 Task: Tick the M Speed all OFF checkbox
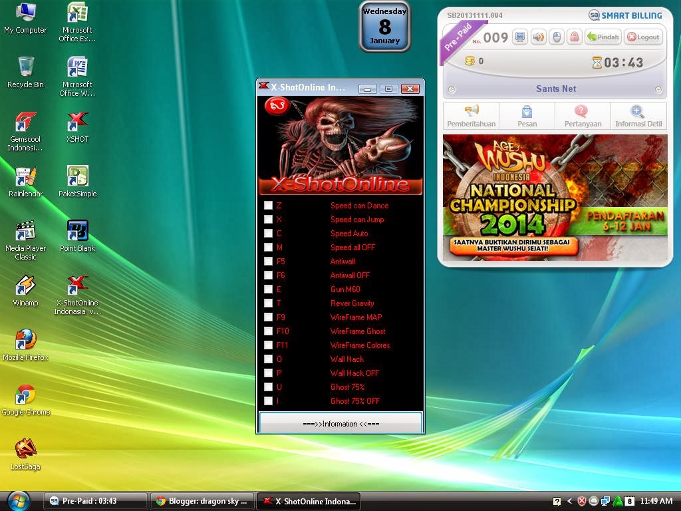click(269, 248)
